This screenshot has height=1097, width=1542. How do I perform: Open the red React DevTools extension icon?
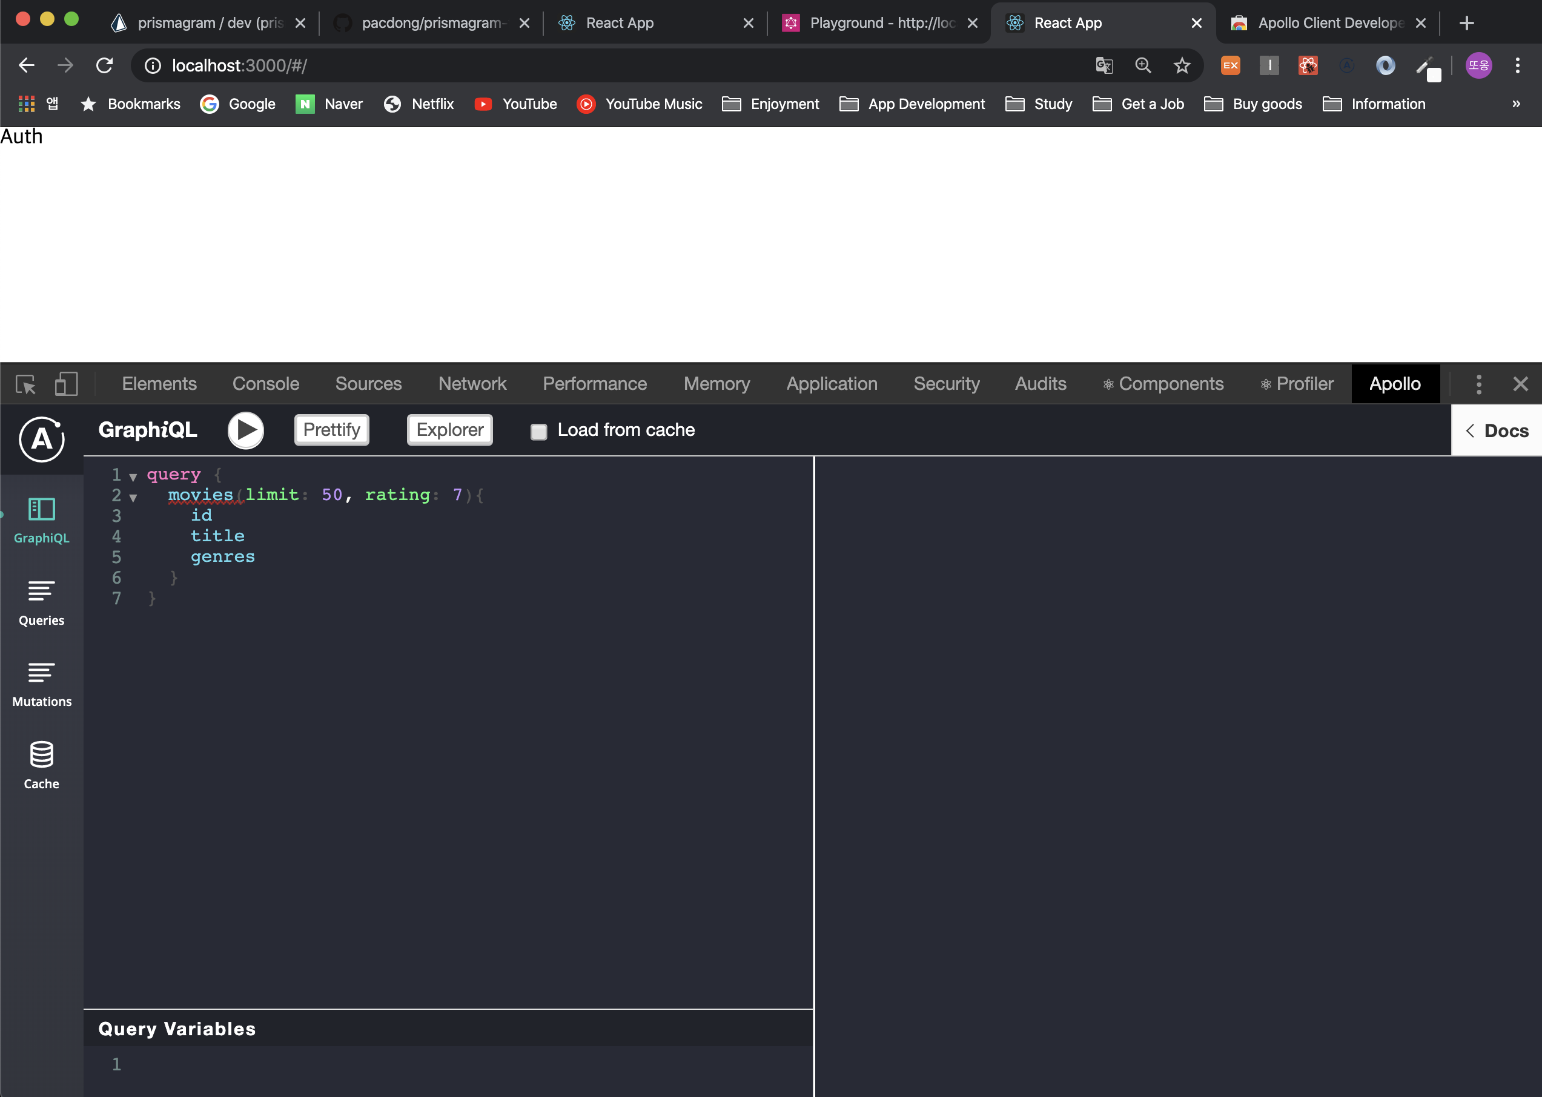1308,65
